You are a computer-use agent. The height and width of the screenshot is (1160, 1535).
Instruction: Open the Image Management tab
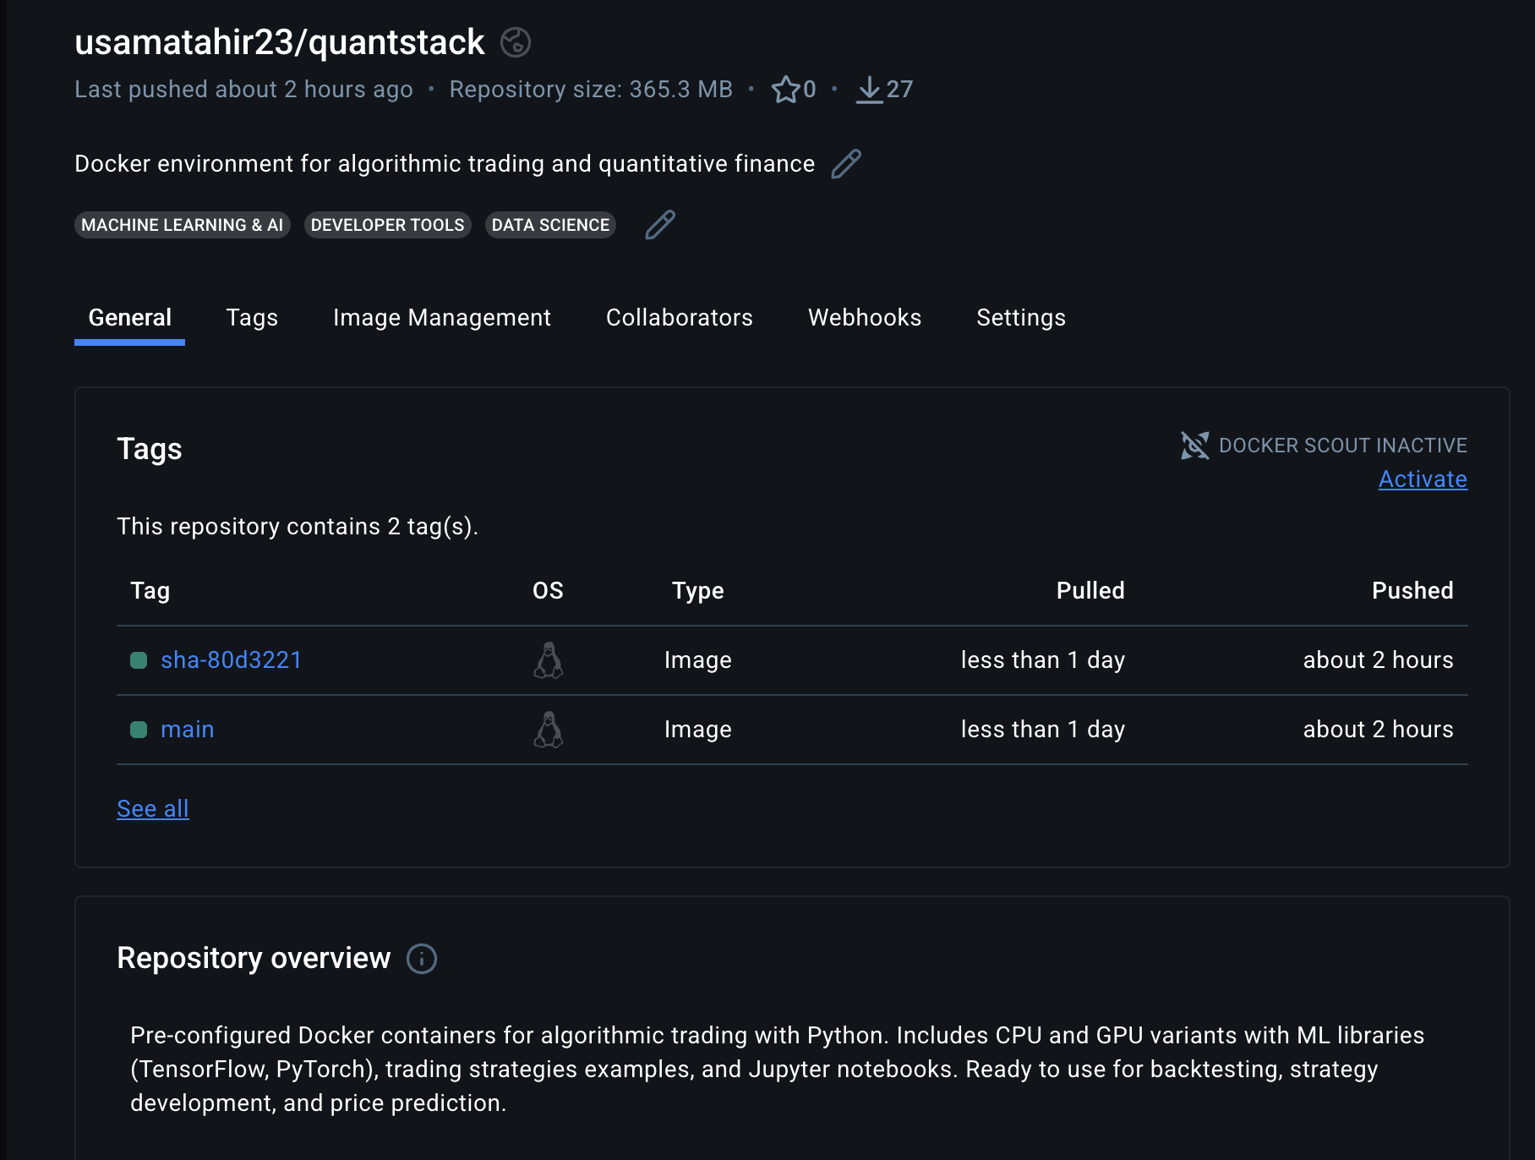[442, 318]
